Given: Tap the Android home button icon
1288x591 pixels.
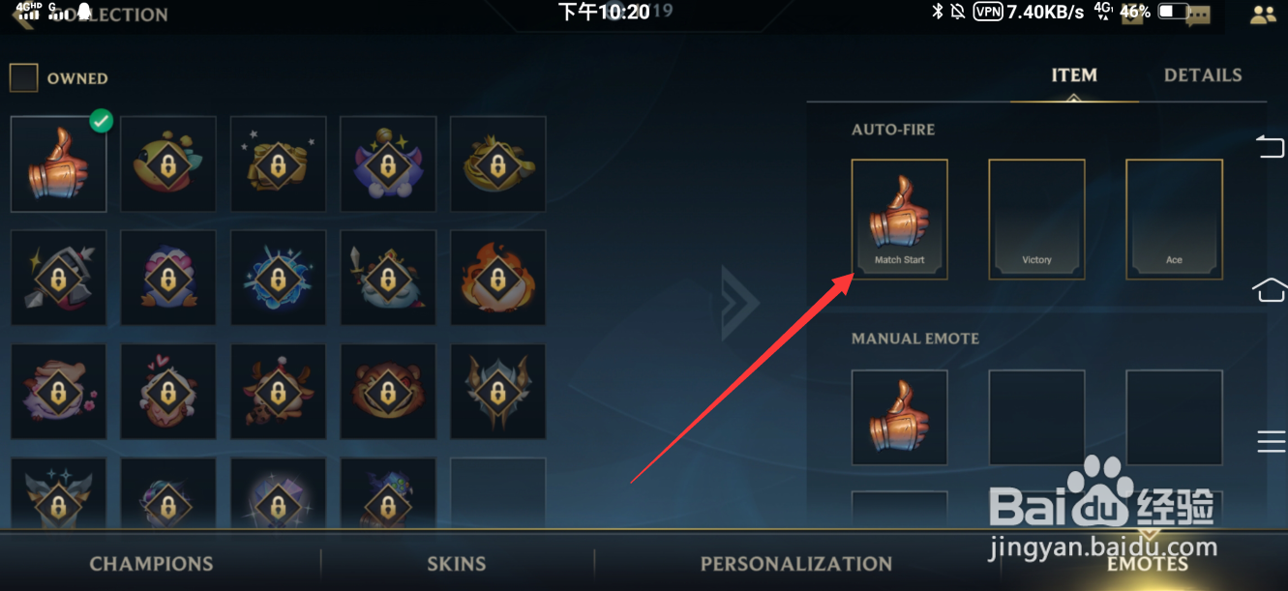Looking at the screenshot, I should [x=1270, y=288].
